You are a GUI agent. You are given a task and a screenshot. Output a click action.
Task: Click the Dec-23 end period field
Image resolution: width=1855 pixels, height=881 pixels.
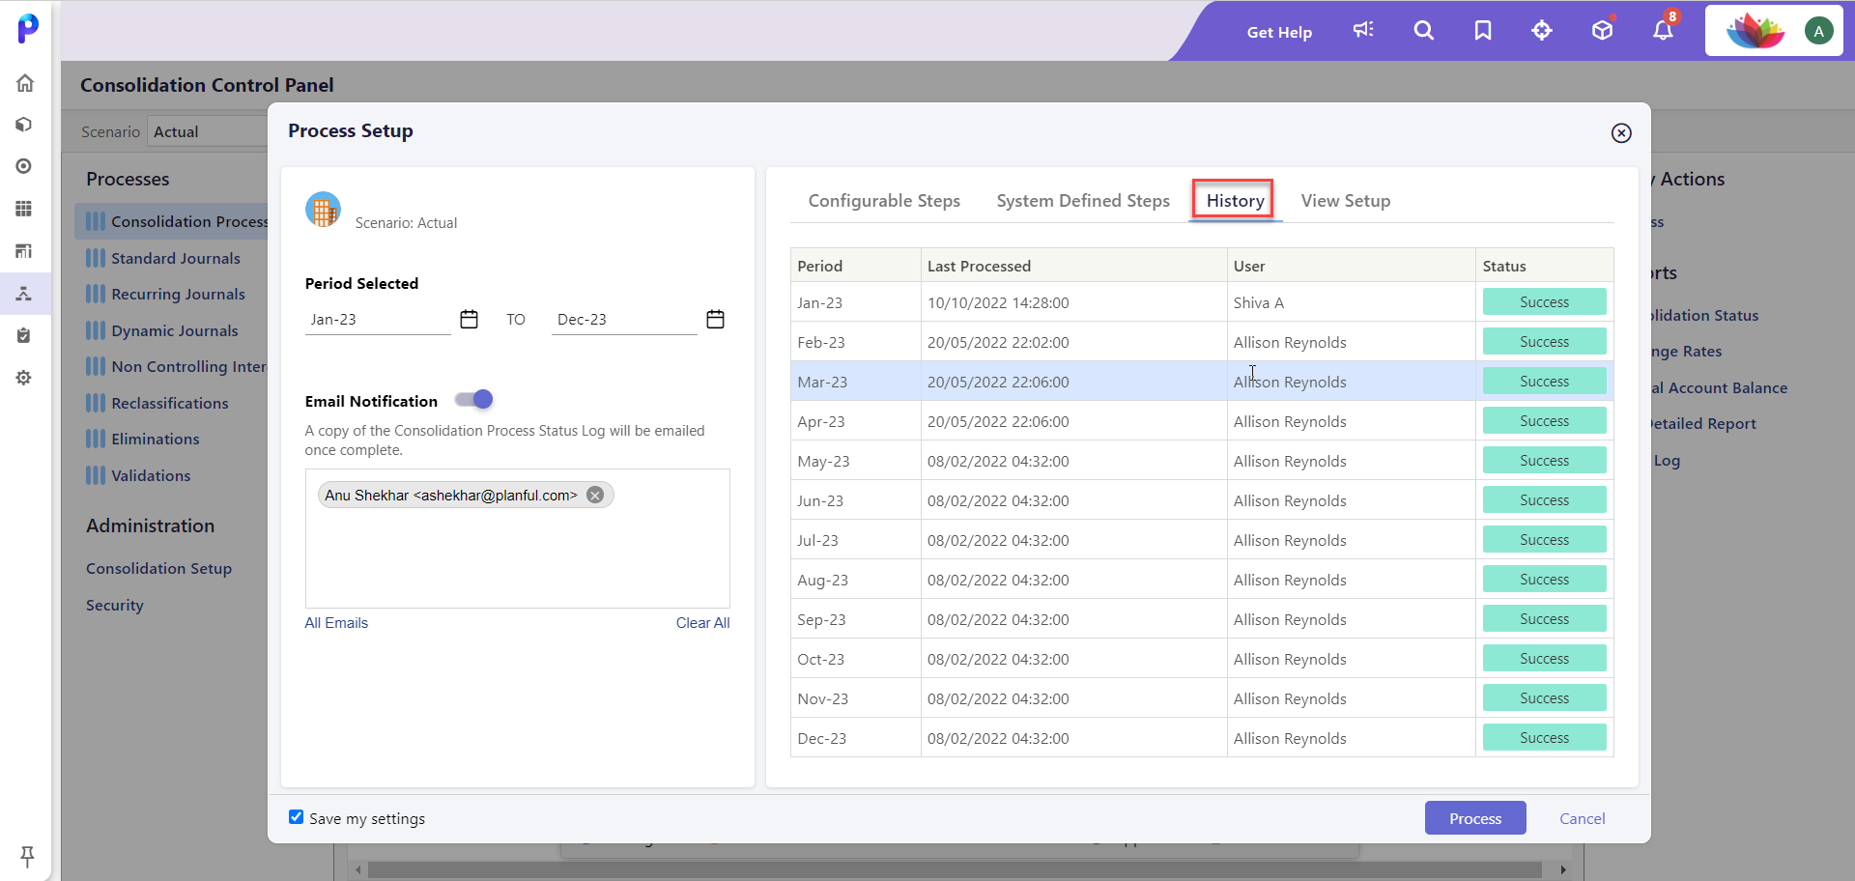(624, 319)
